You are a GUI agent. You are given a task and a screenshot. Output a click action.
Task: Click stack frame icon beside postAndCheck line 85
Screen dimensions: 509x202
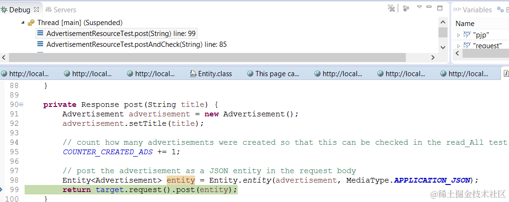click(x=40, y=44)
